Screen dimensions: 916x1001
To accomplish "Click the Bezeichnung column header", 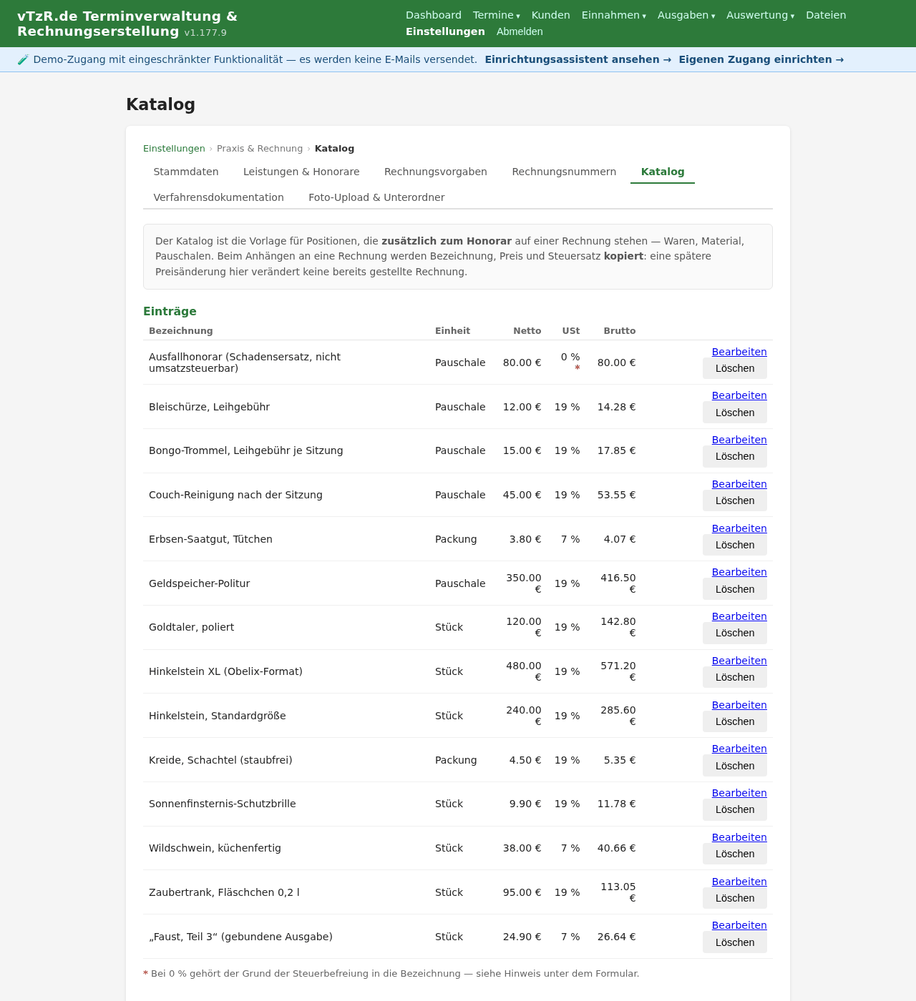I will point(181,331).
